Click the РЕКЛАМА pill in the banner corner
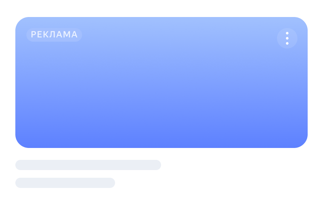 point(54,35)
